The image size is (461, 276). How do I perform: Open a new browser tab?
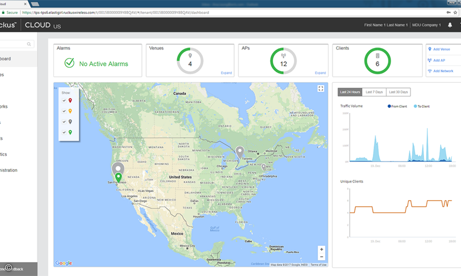pos(35,4)
